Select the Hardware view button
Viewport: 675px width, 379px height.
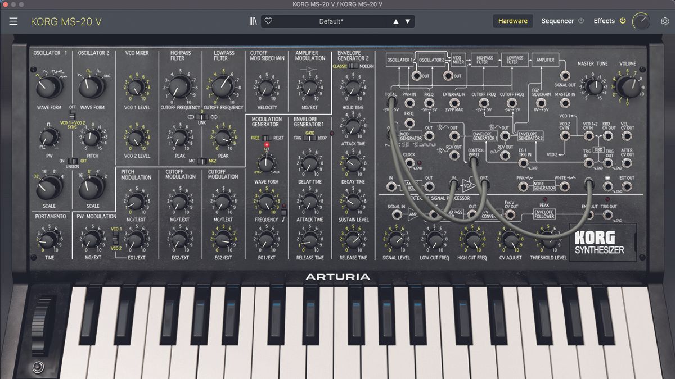(512, 20)
